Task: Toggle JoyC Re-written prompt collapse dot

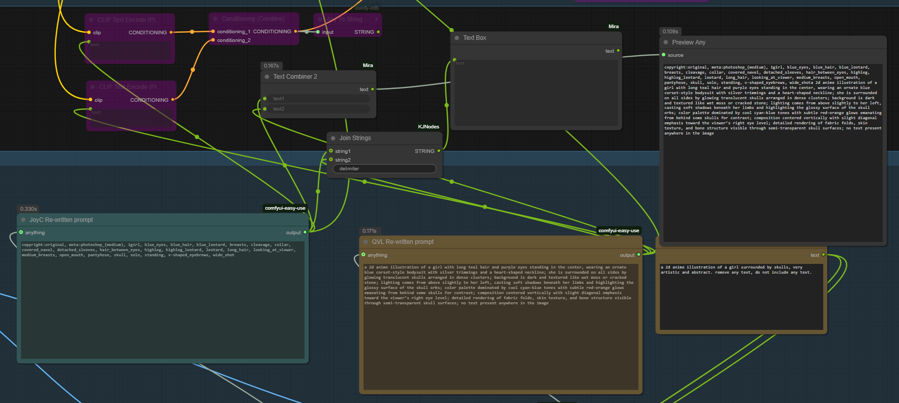Action: pyautogui.click(x=23, y=220)
